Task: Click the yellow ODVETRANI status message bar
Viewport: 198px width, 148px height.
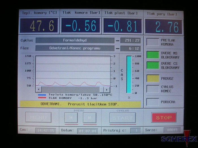Action: click(x=80, y=104)
